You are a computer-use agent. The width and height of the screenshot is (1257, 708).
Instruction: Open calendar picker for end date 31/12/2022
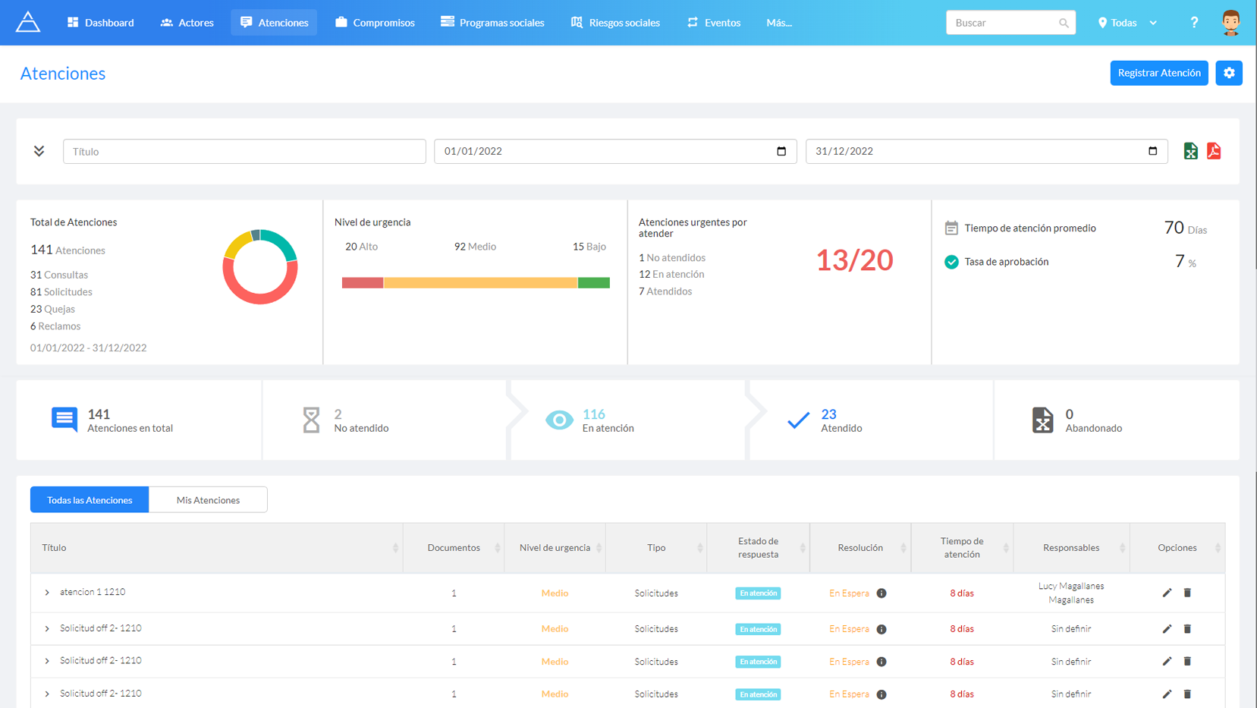click(x=1152, y=151)
